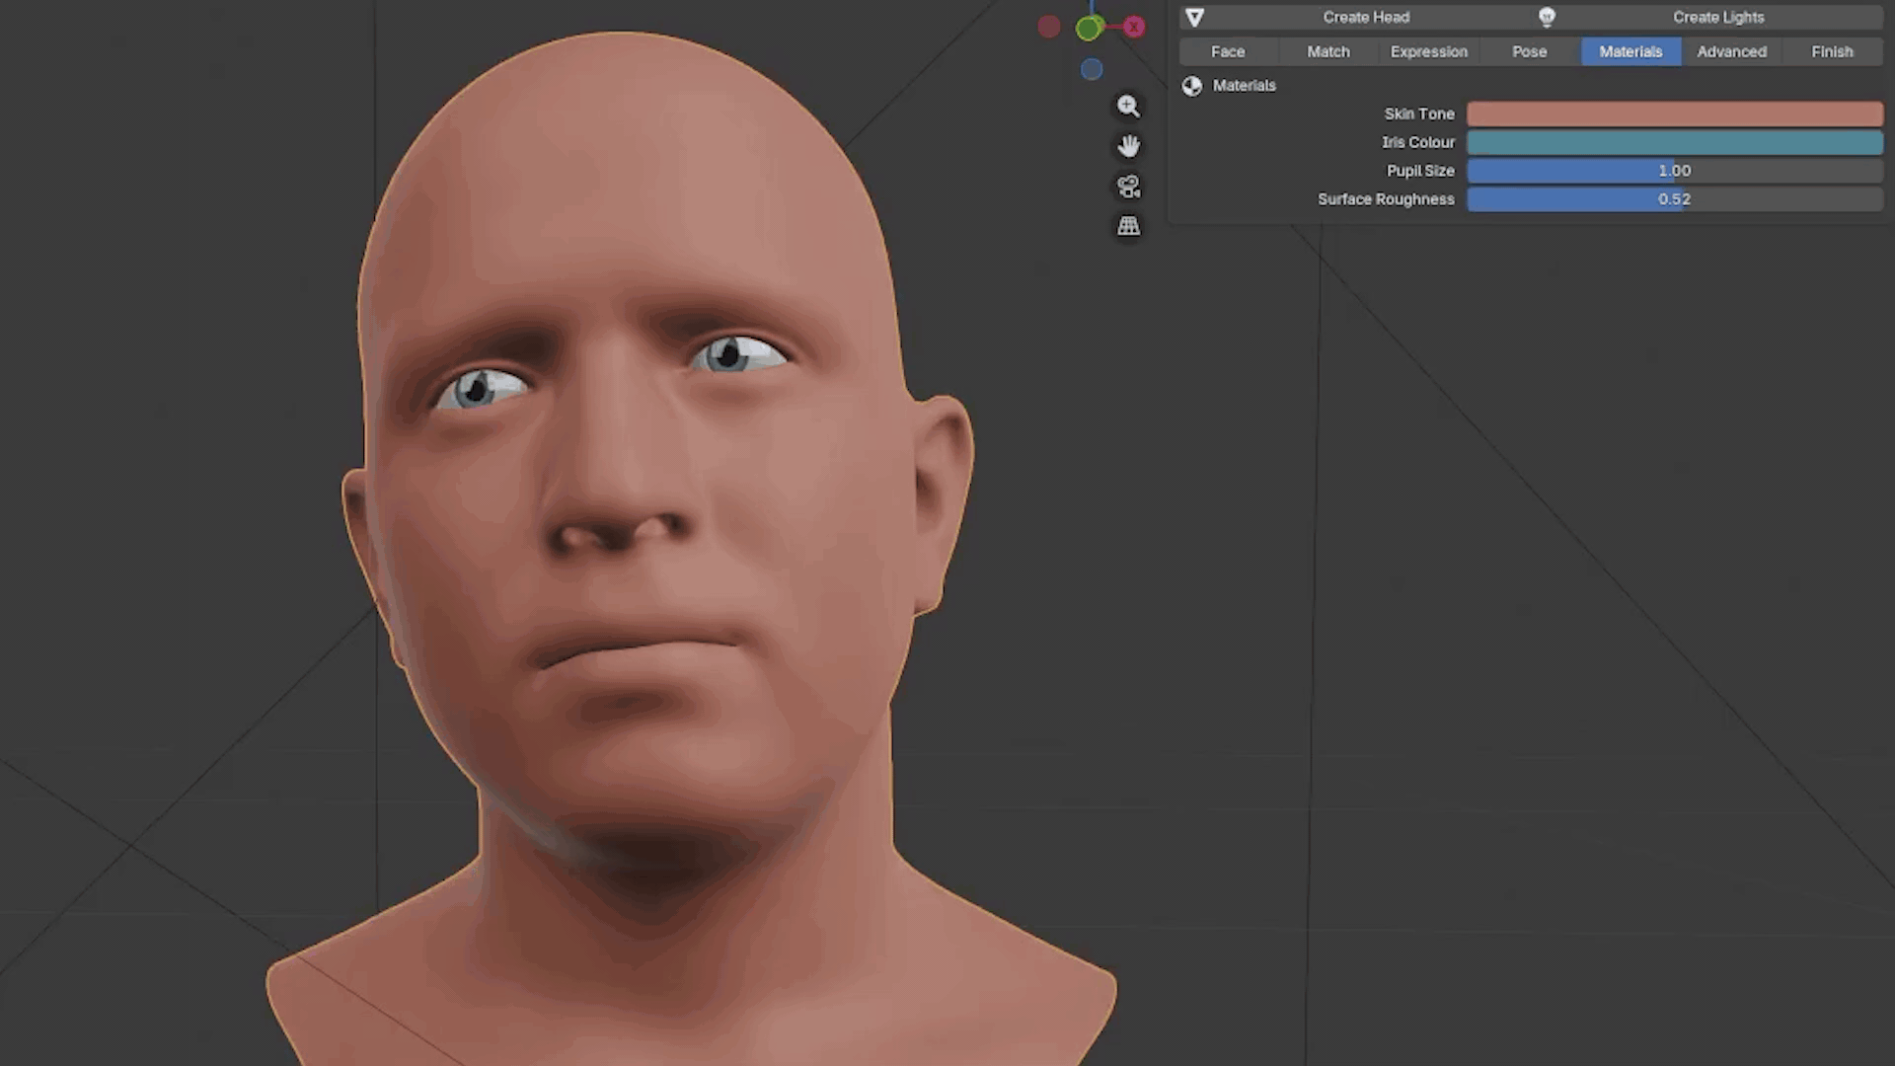The height and width of the screenshot is (1066, 1895).
Task: Open the Pose tab
Action: coord(1530,51)
